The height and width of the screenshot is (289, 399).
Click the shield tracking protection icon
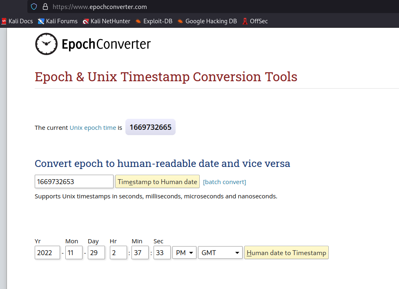[x=34, y=7]
